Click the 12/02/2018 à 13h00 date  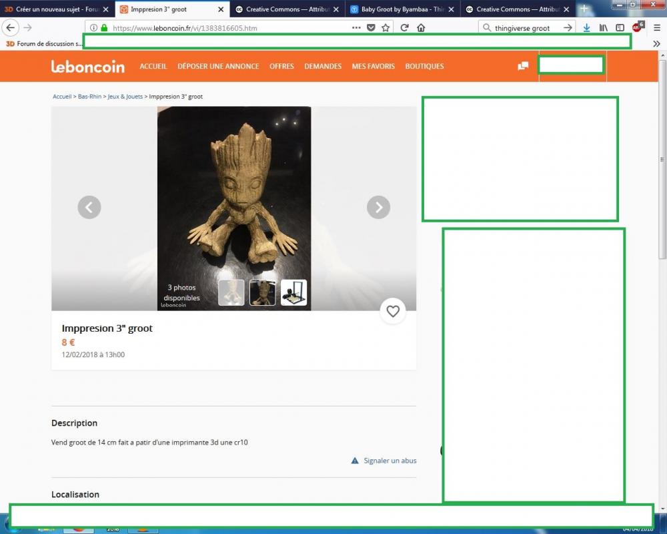point(93,354)
